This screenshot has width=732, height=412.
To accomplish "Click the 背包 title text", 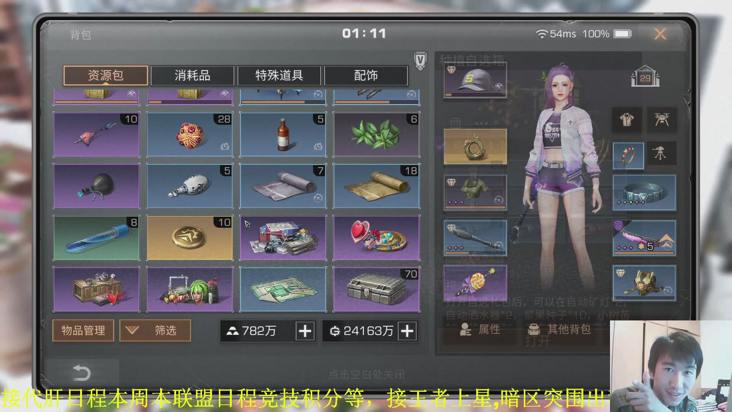I will (x=80, y=35).
